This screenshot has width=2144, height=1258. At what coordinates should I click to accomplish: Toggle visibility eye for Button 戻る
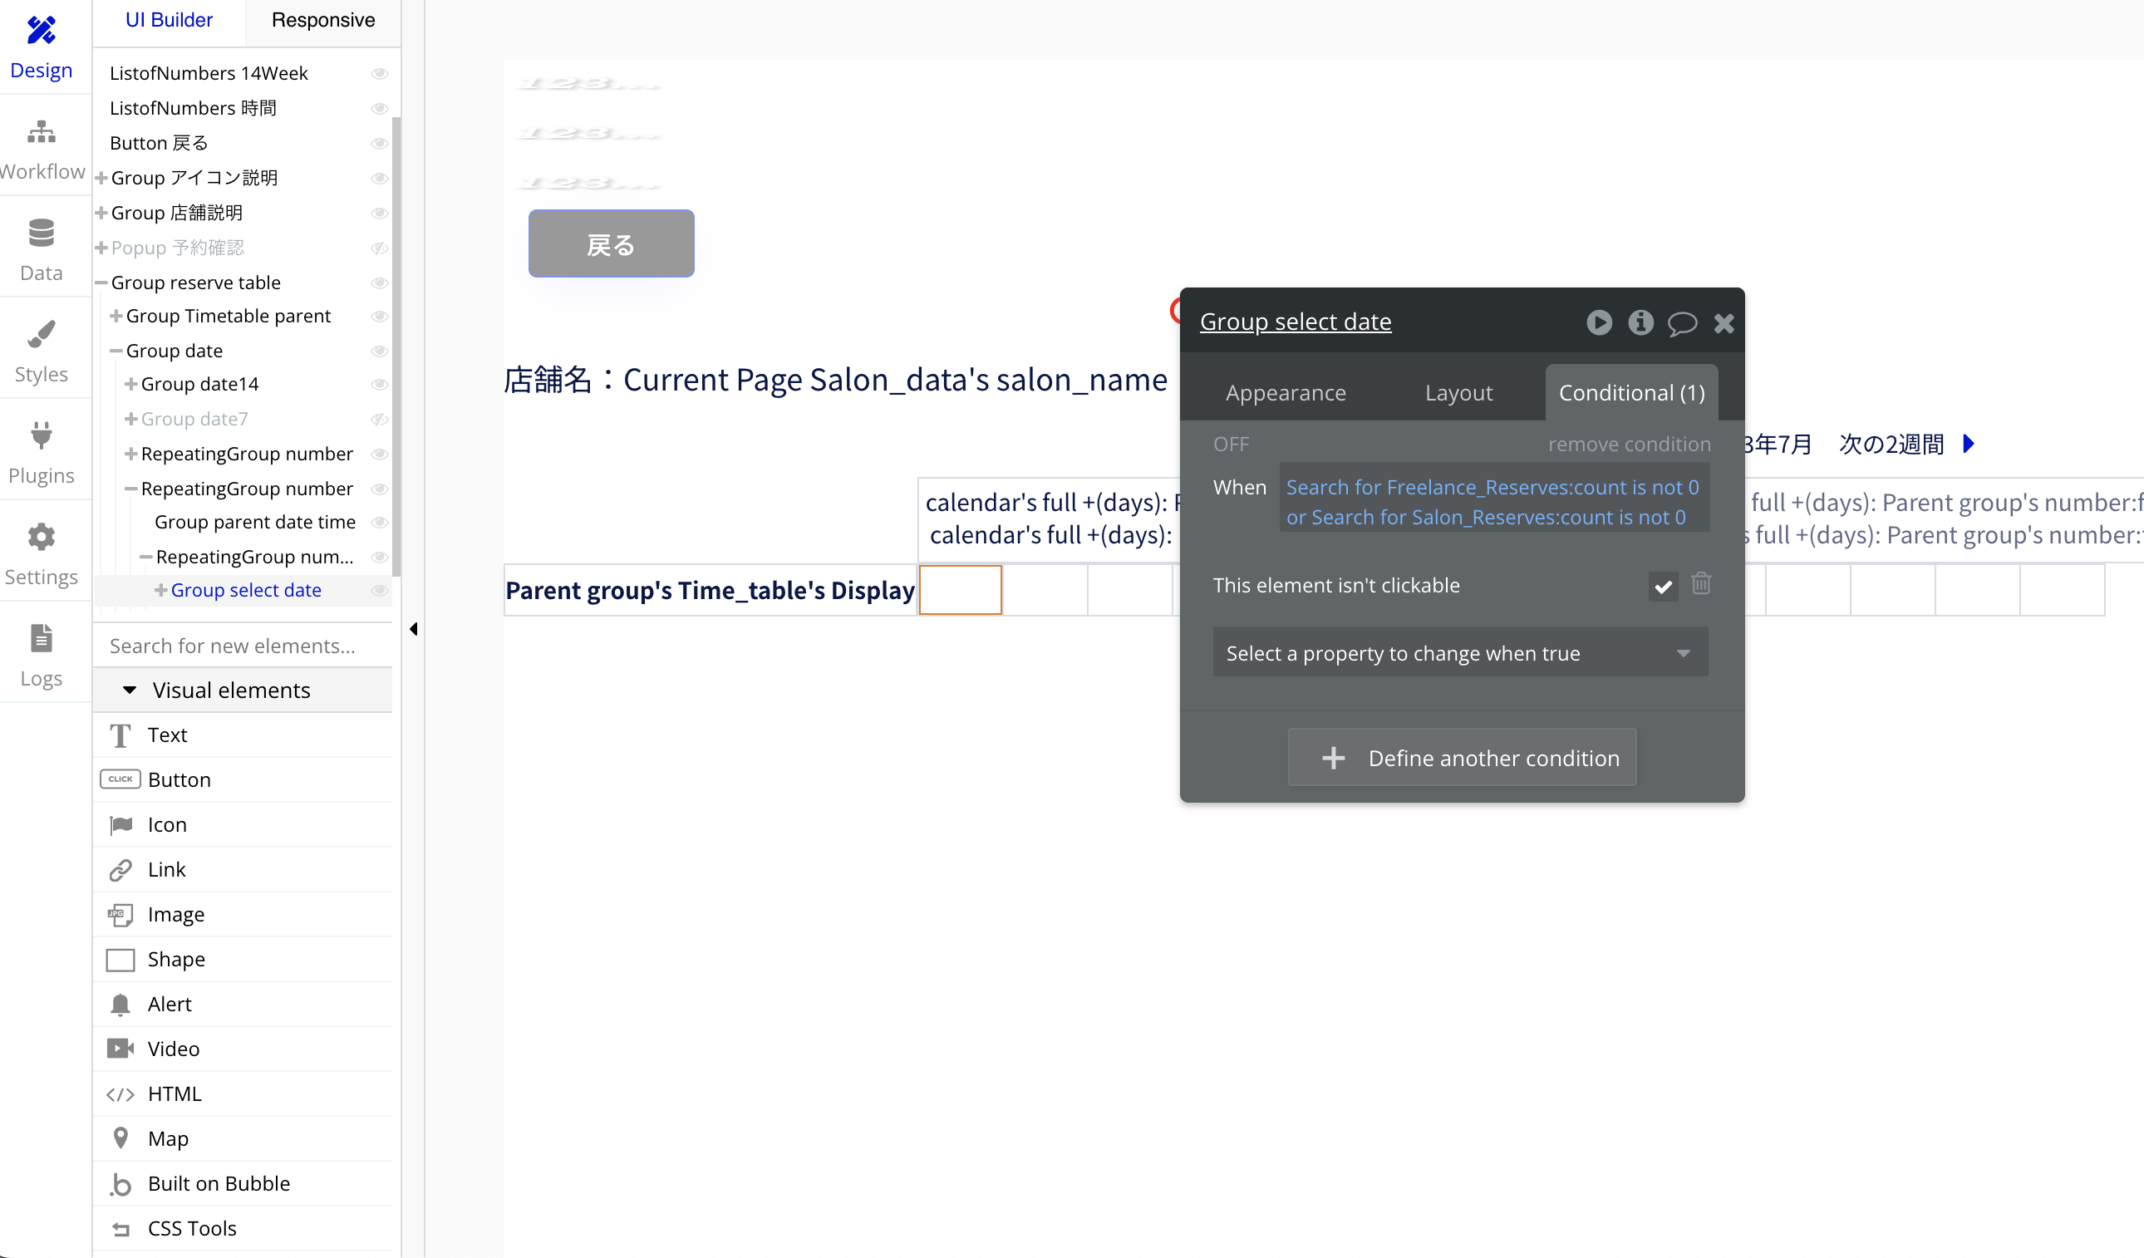click(380, 143)
